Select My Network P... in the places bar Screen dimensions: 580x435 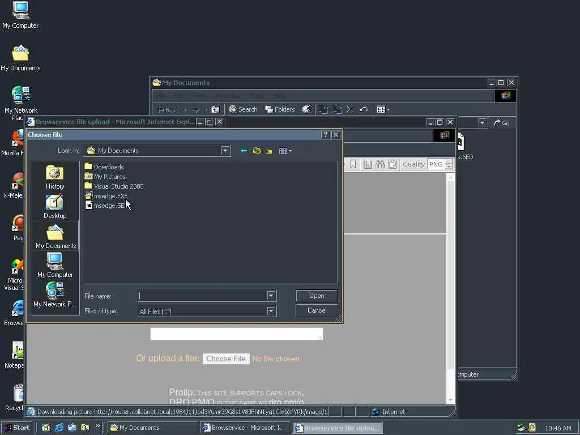[x=55, y=295]
